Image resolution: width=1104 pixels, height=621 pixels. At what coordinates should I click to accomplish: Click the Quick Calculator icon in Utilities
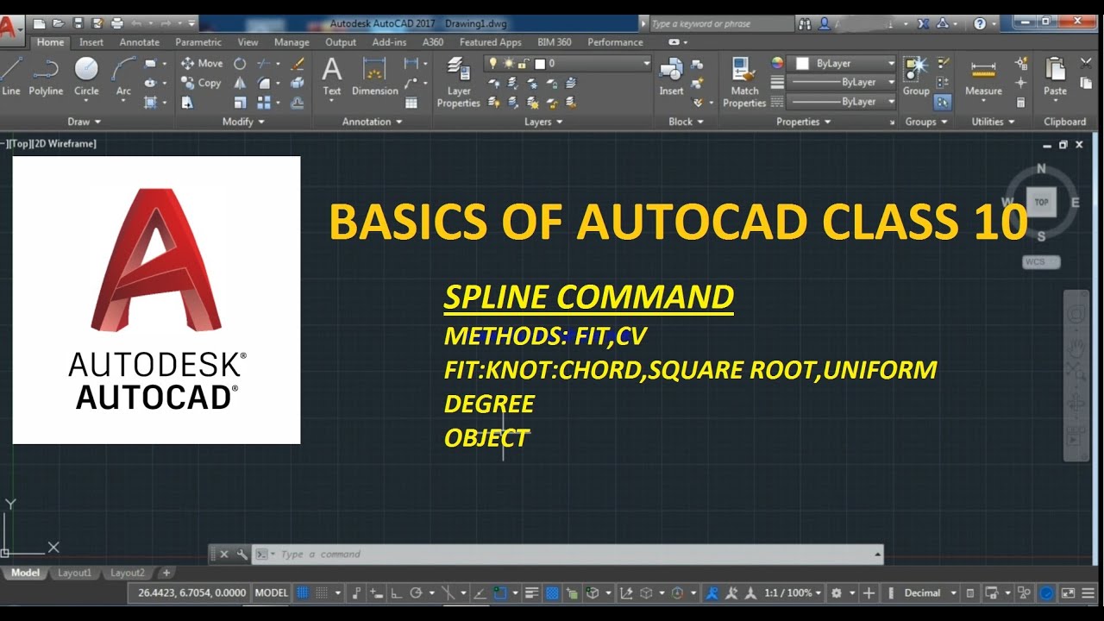[x=1021, y=103]
